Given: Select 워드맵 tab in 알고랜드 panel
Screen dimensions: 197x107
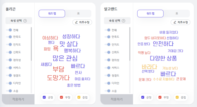Looking at the screenshot, I should pyautogui.click(x=150, y=13).
